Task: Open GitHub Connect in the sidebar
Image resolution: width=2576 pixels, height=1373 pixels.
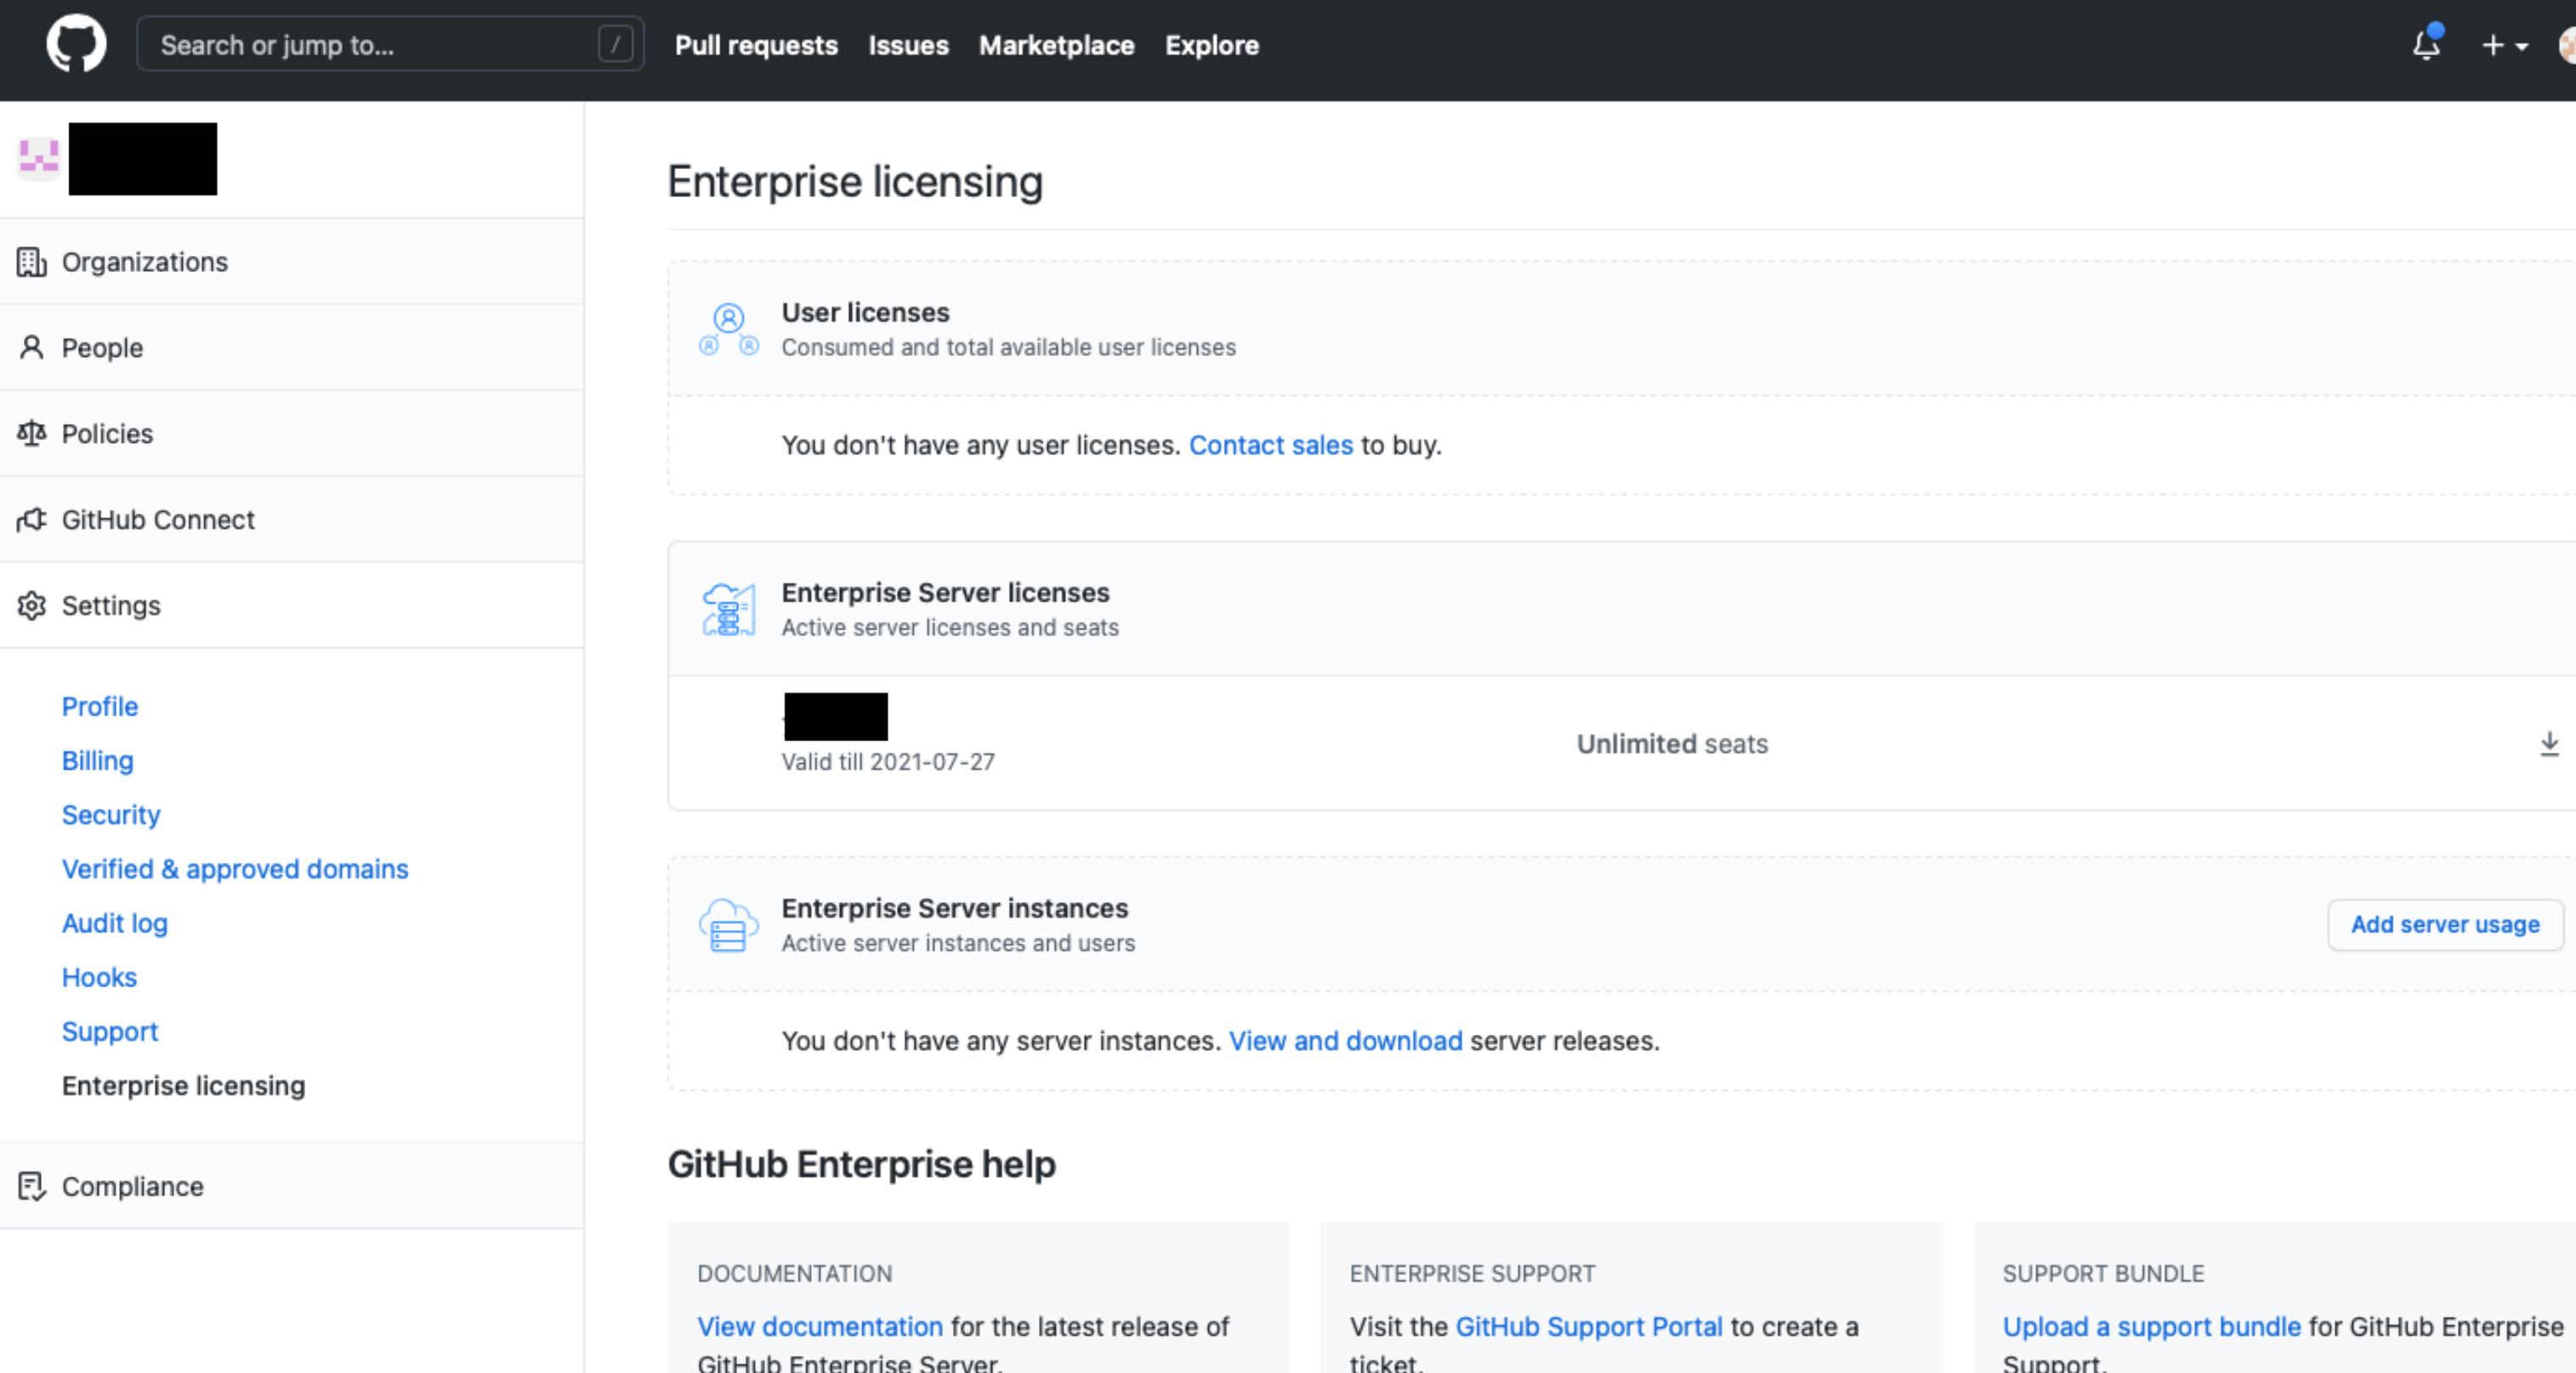Action: click(292, 520)
